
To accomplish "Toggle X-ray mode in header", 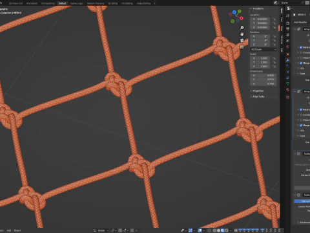I will (209, 230).
